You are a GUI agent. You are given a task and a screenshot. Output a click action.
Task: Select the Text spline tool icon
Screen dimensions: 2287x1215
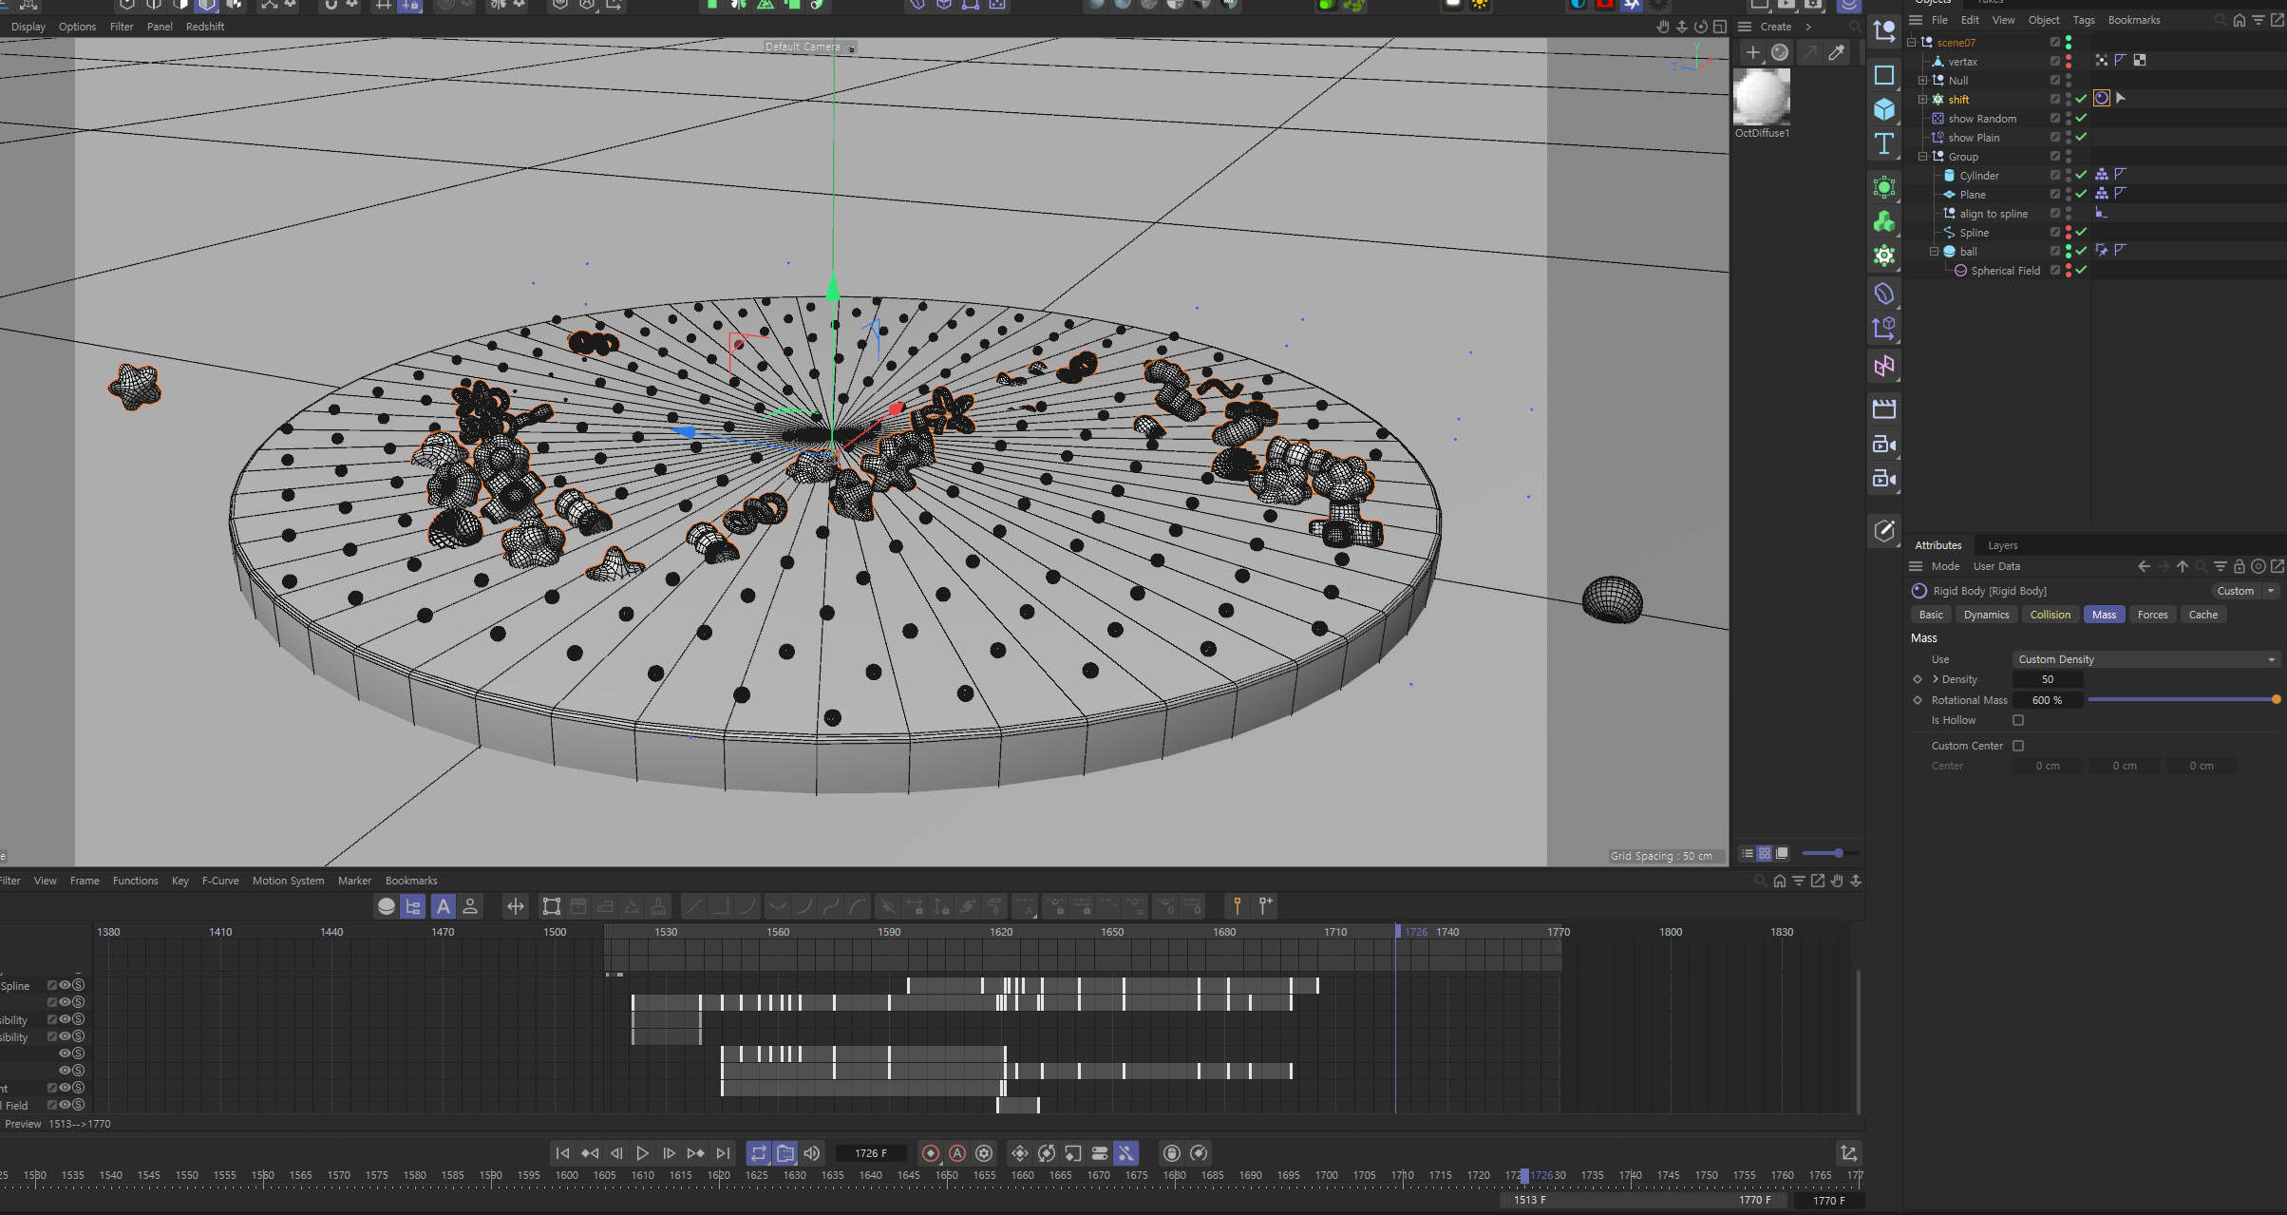tap(1884, 144)
